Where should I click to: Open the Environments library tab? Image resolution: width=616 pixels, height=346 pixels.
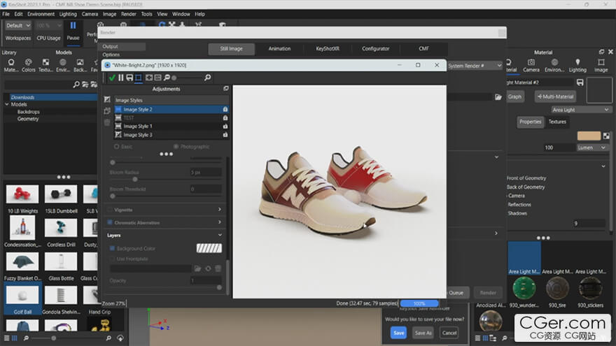coord(62,65)
